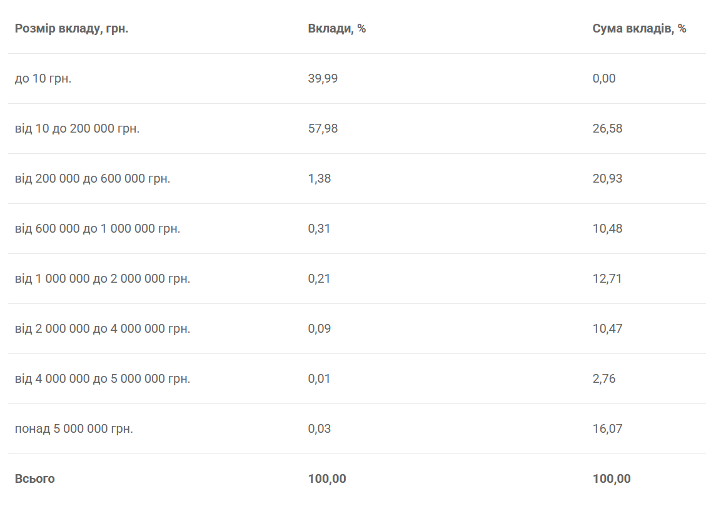
Task: Click the 10,47 sum value
Action: [x=607, y=329]
